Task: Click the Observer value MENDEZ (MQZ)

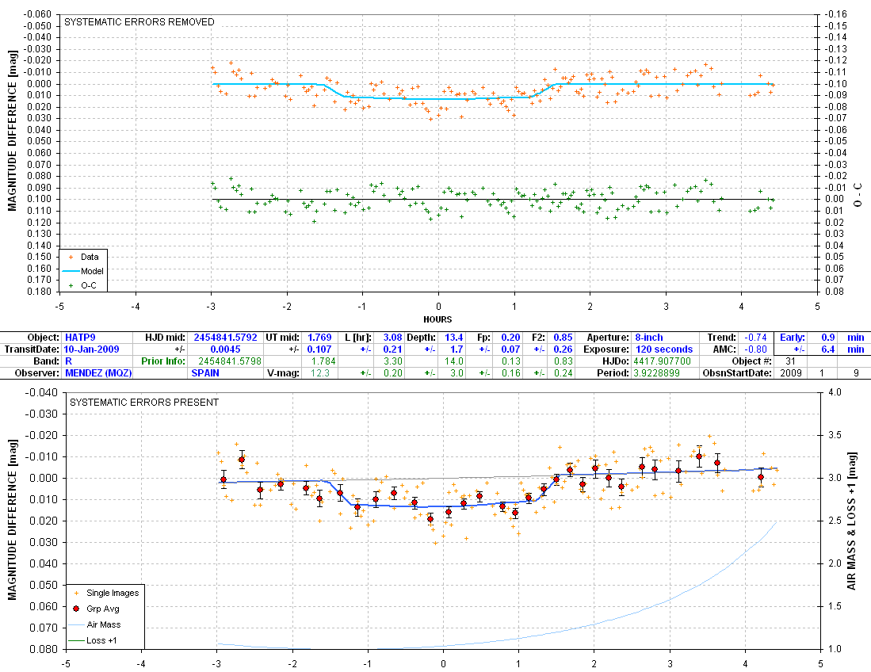Action: point(98,373)
